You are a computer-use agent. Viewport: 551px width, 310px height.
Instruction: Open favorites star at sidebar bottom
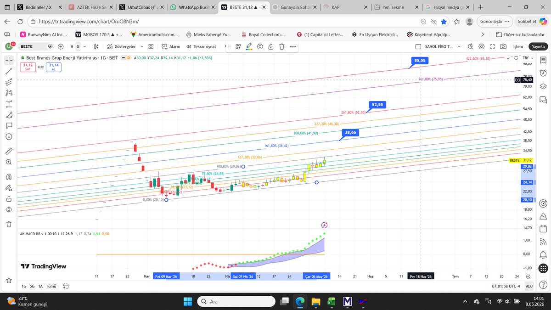[x=9, y=280]
